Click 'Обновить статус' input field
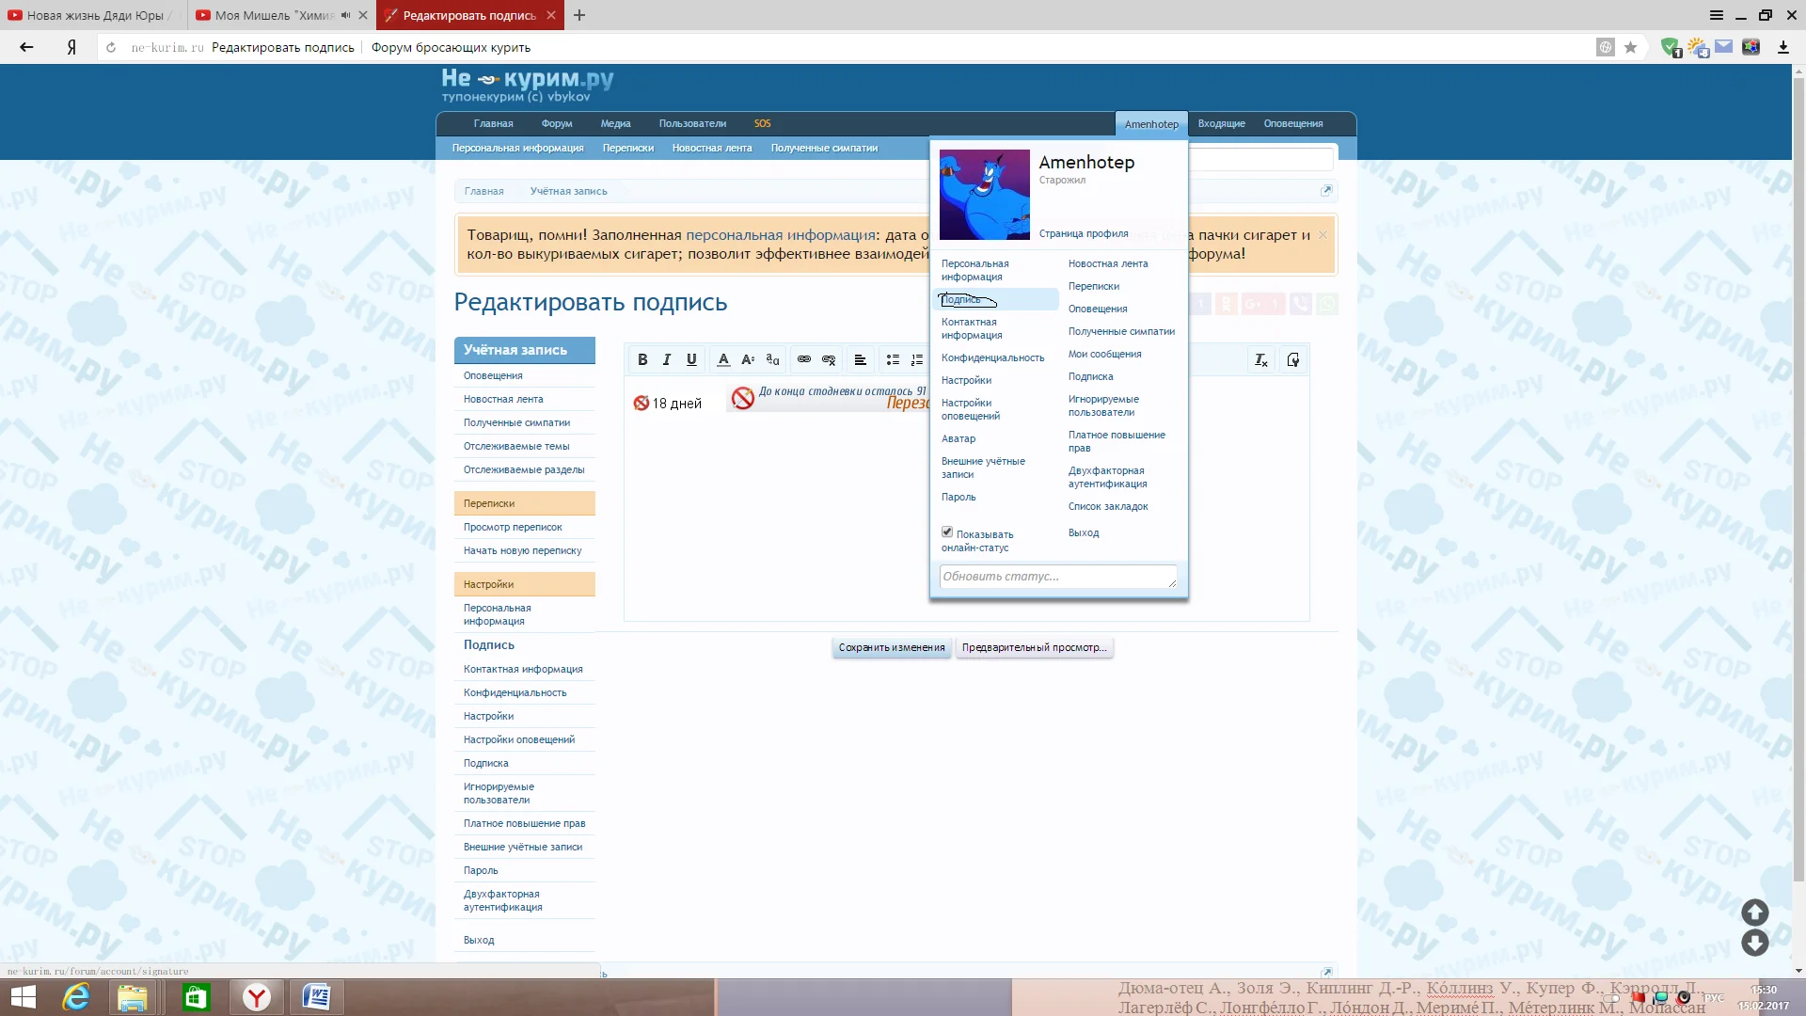1806x1016 pixels. (1057, 576)
